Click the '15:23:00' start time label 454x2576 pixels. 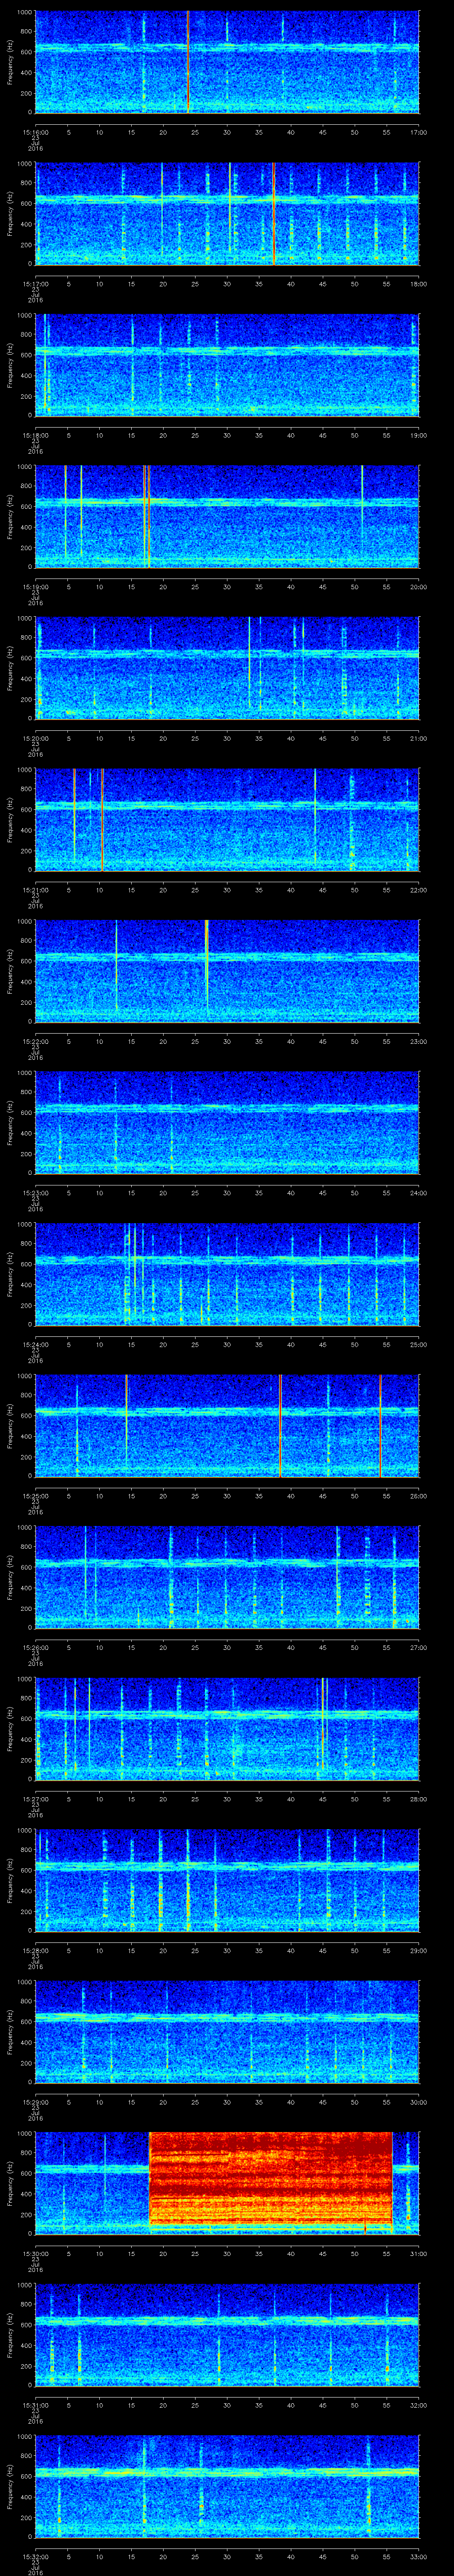point(35,1192)
